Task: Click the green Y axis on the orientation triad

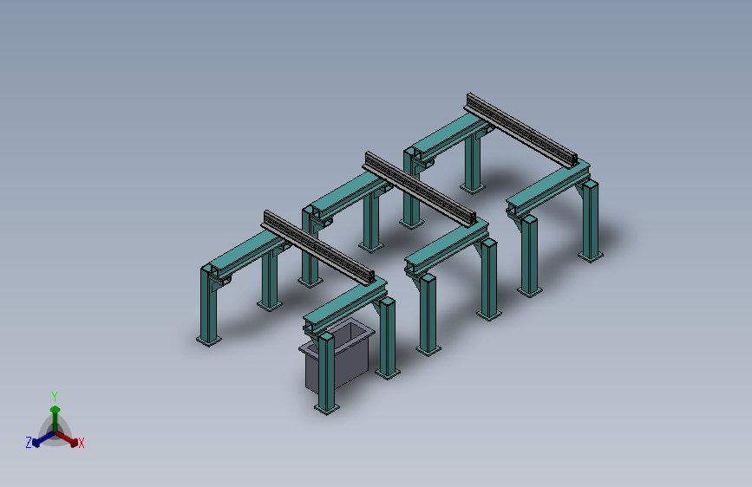Action: pyautogui.click(x=56, y=419)
